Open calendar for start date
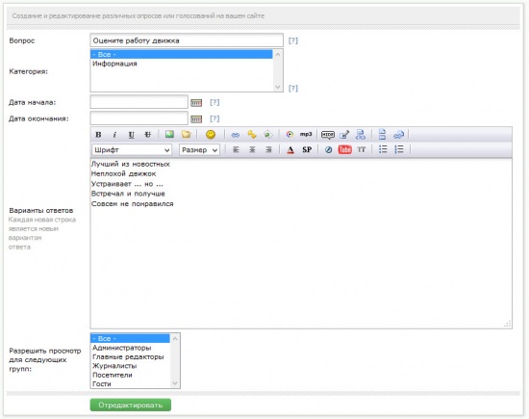 pos(196,103)
